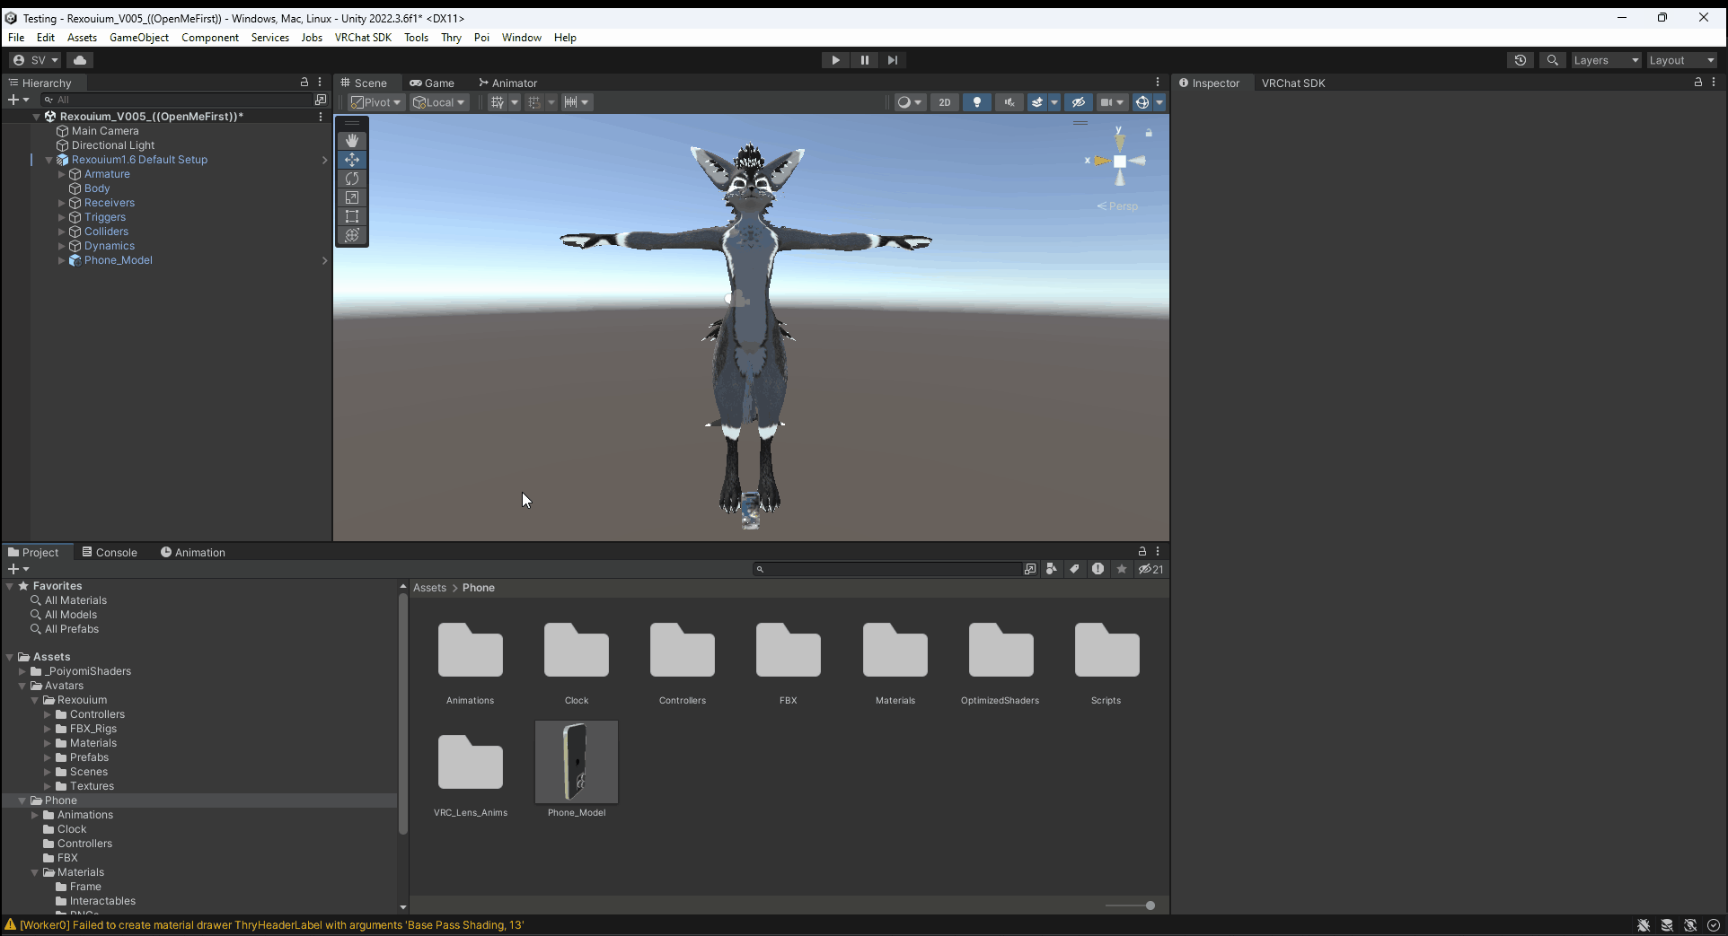Collapse the Phone folder in tree
Viewport: 1728px width, 936px height.
[22, 800]
